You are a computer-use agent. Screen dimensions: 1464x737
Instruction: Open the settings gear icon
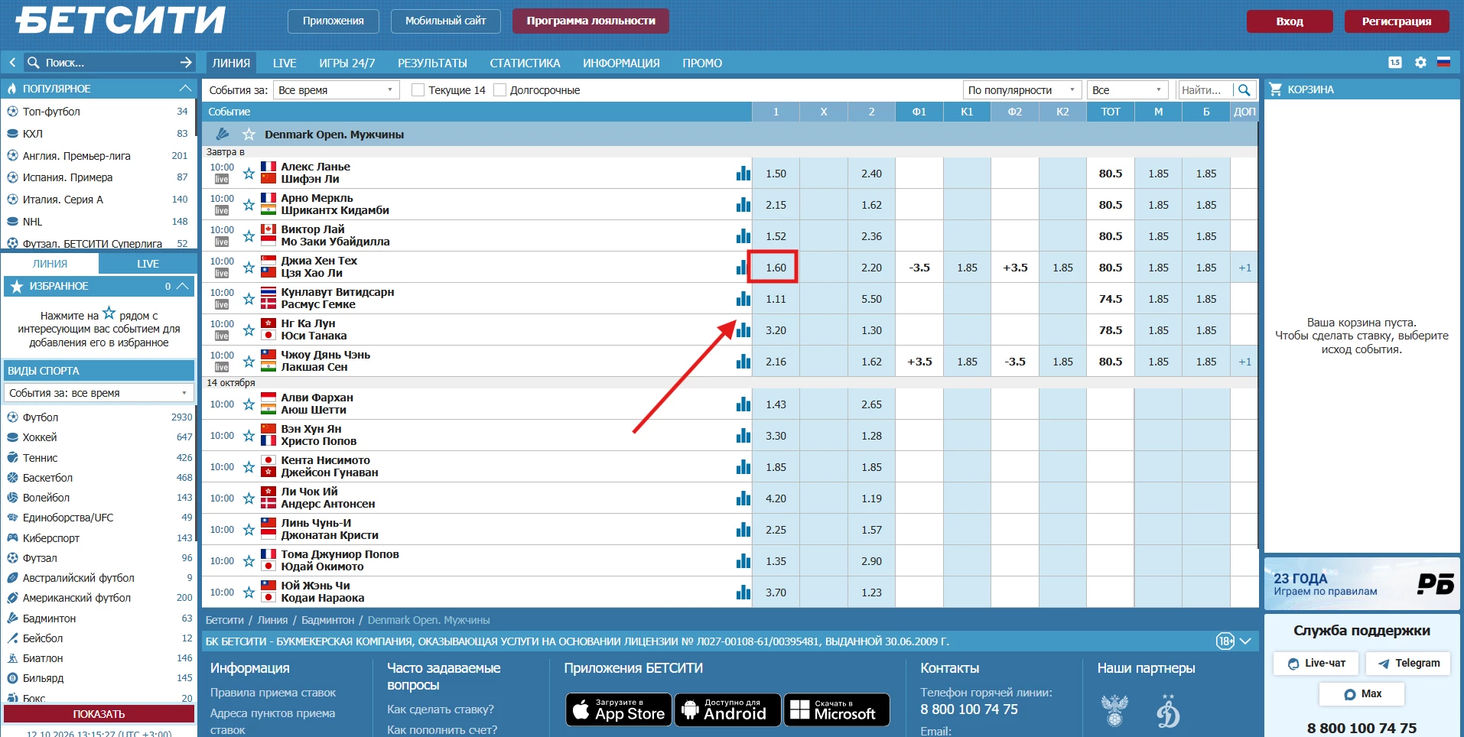point(1420,63)
